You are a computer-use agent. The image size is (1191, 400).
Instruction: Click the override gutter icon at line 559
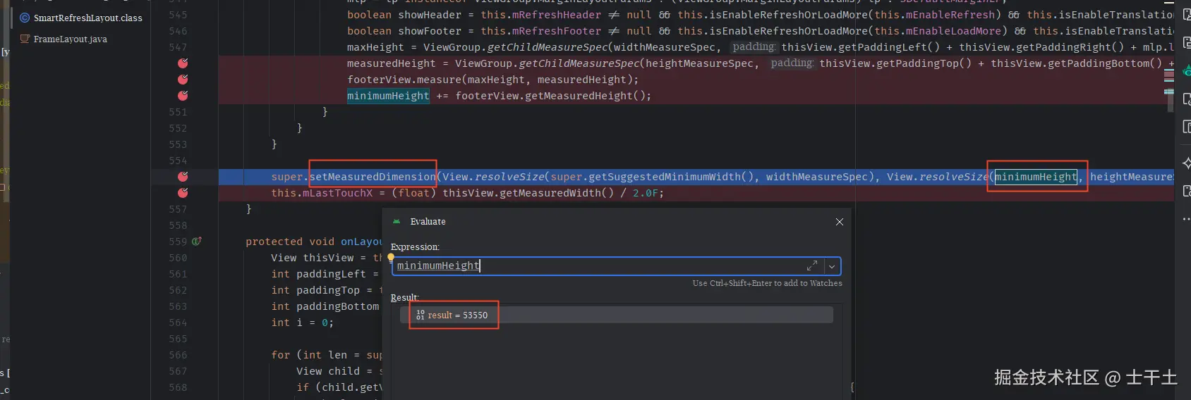pos(197,242)
